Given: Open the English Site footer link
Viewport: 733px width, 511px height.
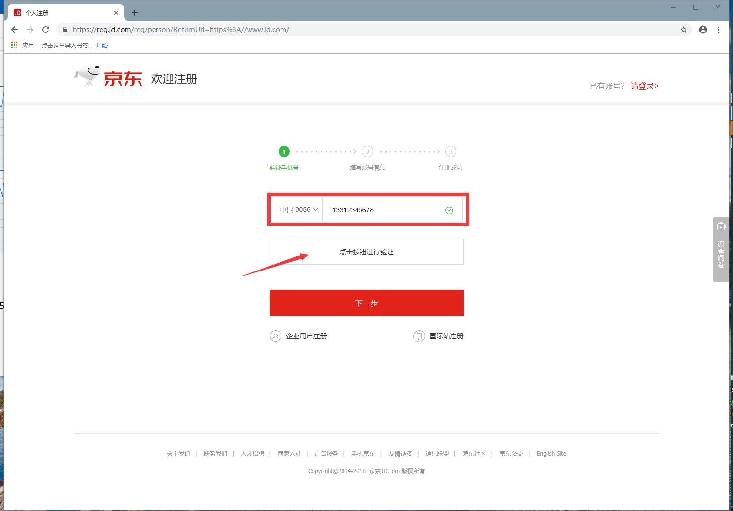Looking at the screenshot, I should (x=551, y=453).
